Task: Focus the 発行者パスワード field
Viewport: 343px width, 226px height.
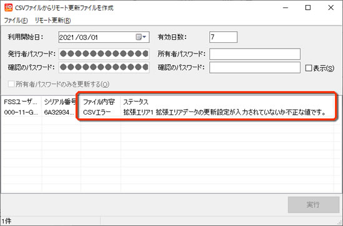Action: 104,54
